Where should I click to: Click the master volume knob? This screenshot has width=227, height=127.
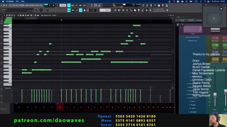coord(36,10)
